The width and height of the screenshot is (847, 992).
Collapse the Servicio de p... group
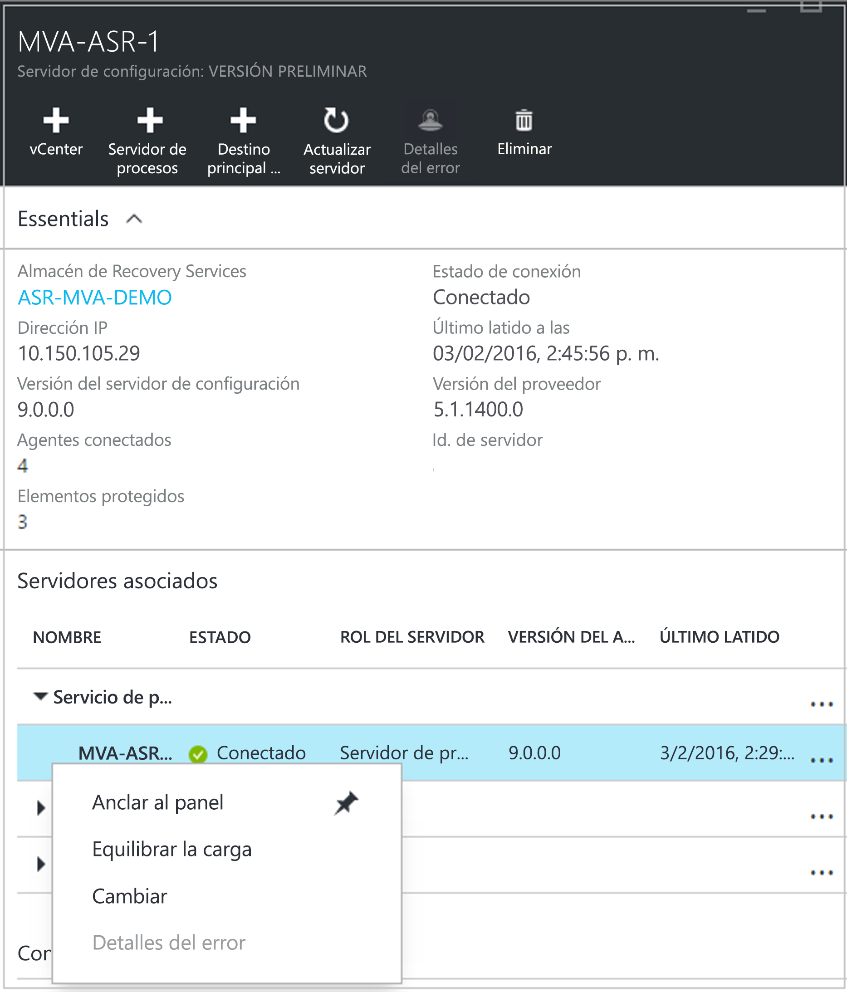tap(40, 696)
